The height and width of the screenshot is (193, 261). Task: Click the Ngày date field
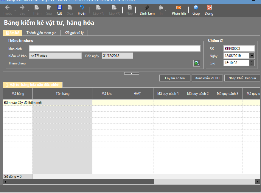(237, 56)
